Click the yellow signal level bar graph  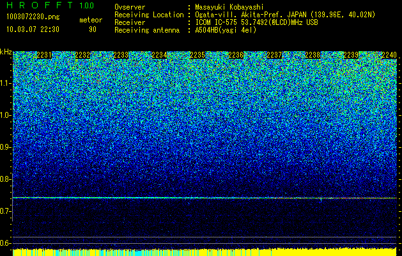(205, 252)
